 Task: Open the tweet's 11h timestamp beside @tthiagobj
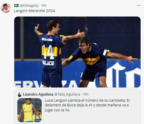(44, 6)
